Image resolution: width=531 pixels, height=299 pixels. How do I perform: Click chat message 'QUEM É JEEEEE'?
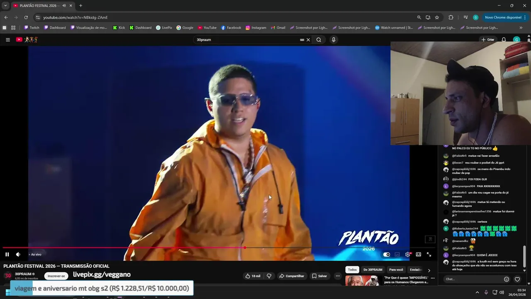(x=487, y=255)
